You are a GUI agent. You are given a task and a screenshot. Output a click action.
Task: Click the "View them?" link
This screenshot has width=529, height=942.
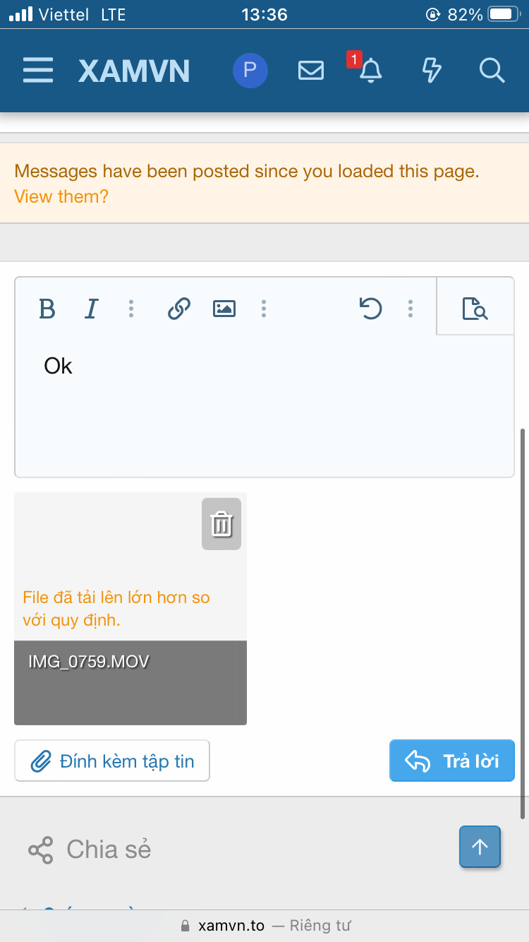(x=61, y=196)
